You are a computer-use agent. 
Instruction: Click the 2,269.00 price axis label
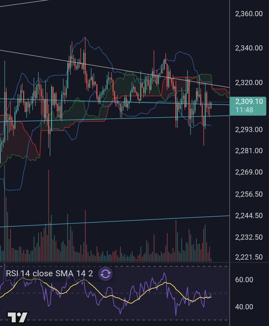249,172
